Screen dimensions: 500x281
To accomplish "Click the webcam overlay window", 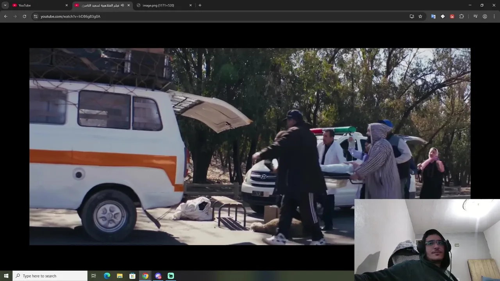I will [427, 240].
